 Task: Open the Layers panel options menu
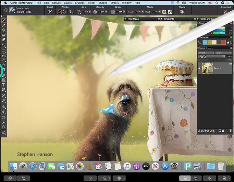[231, 48]
